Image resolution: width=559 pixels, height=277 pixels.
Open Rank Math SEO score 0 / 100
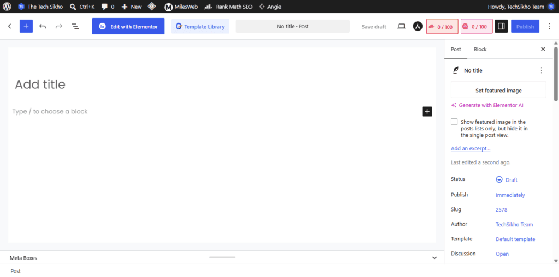[442, 26]
